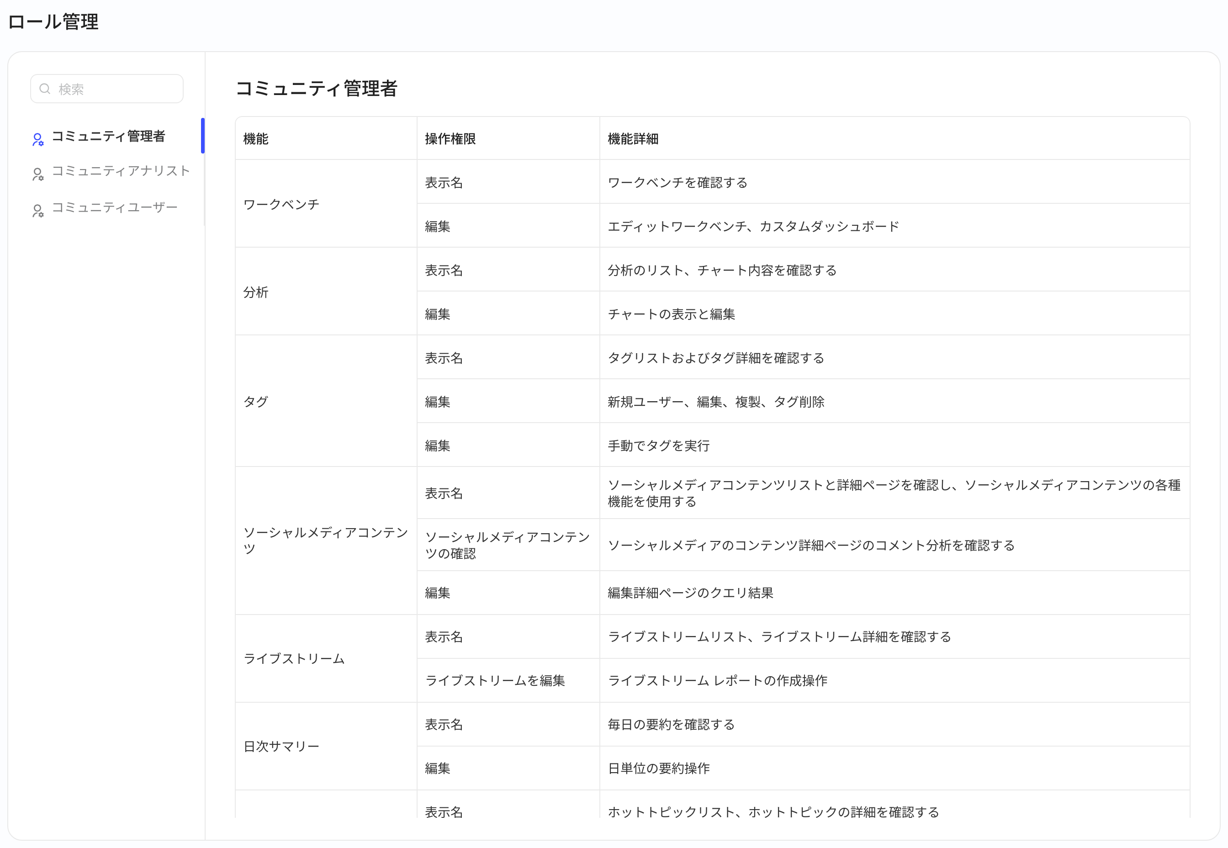
Task: Click the ソーシャルメディアコンテンツ feature cell
Action: 326,541
